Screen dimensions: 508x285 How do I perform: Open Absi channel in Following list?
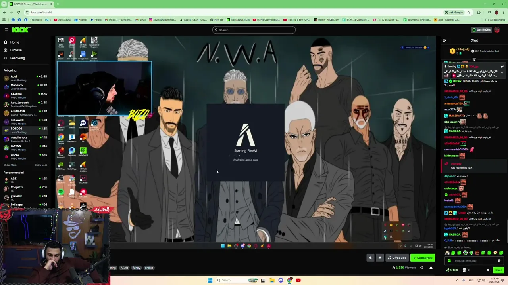(25, 78)
